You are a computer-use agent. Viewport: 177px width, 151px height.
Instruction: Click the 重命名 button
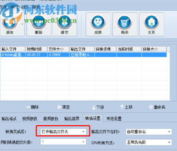[x=157, y=107]
